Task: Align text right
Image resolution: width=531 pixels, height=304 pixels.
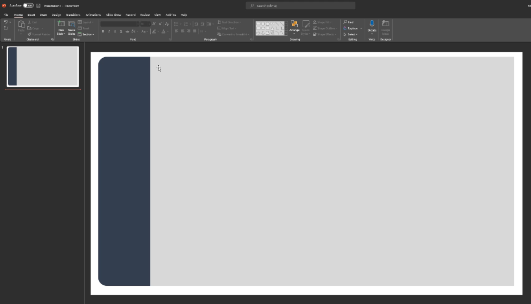Action: 189,32
